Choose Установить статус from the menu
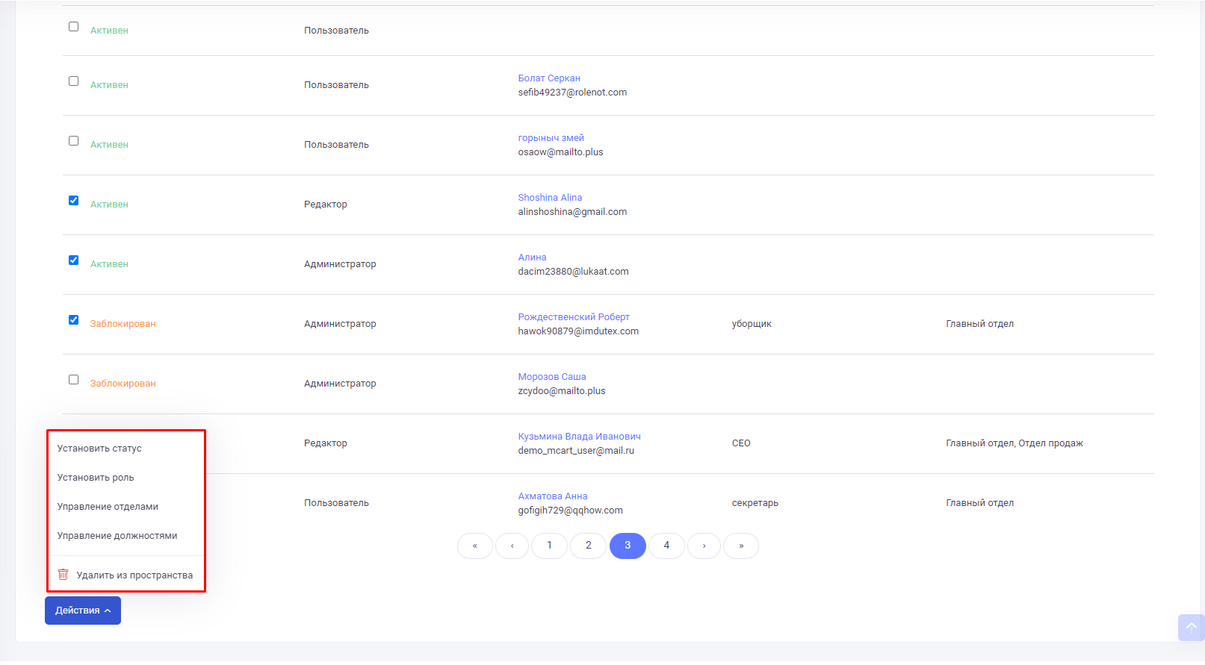The width and height of the screenshot is (1205, 665). click(99, 449)
